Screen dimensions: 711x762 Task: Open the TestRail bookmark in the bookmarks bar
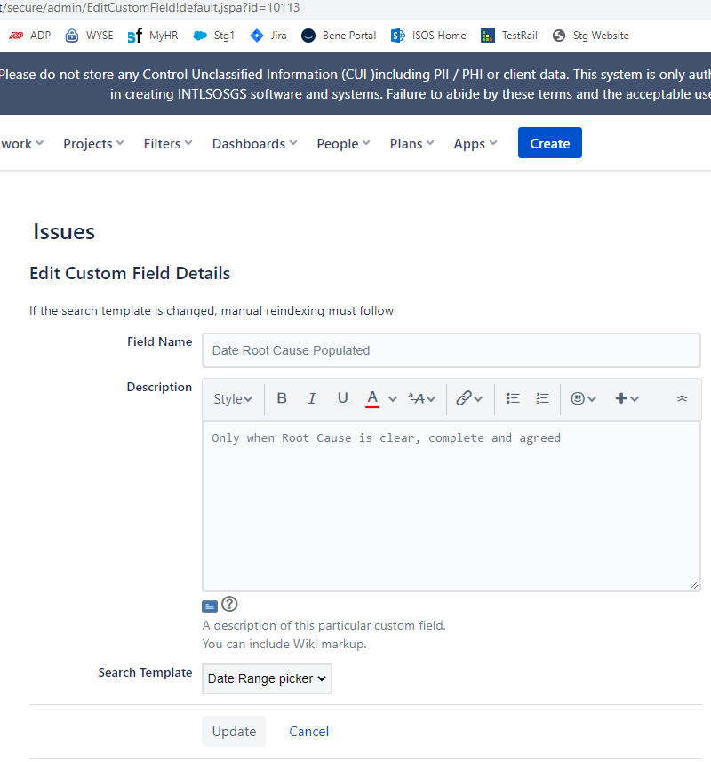click(508, 36)
